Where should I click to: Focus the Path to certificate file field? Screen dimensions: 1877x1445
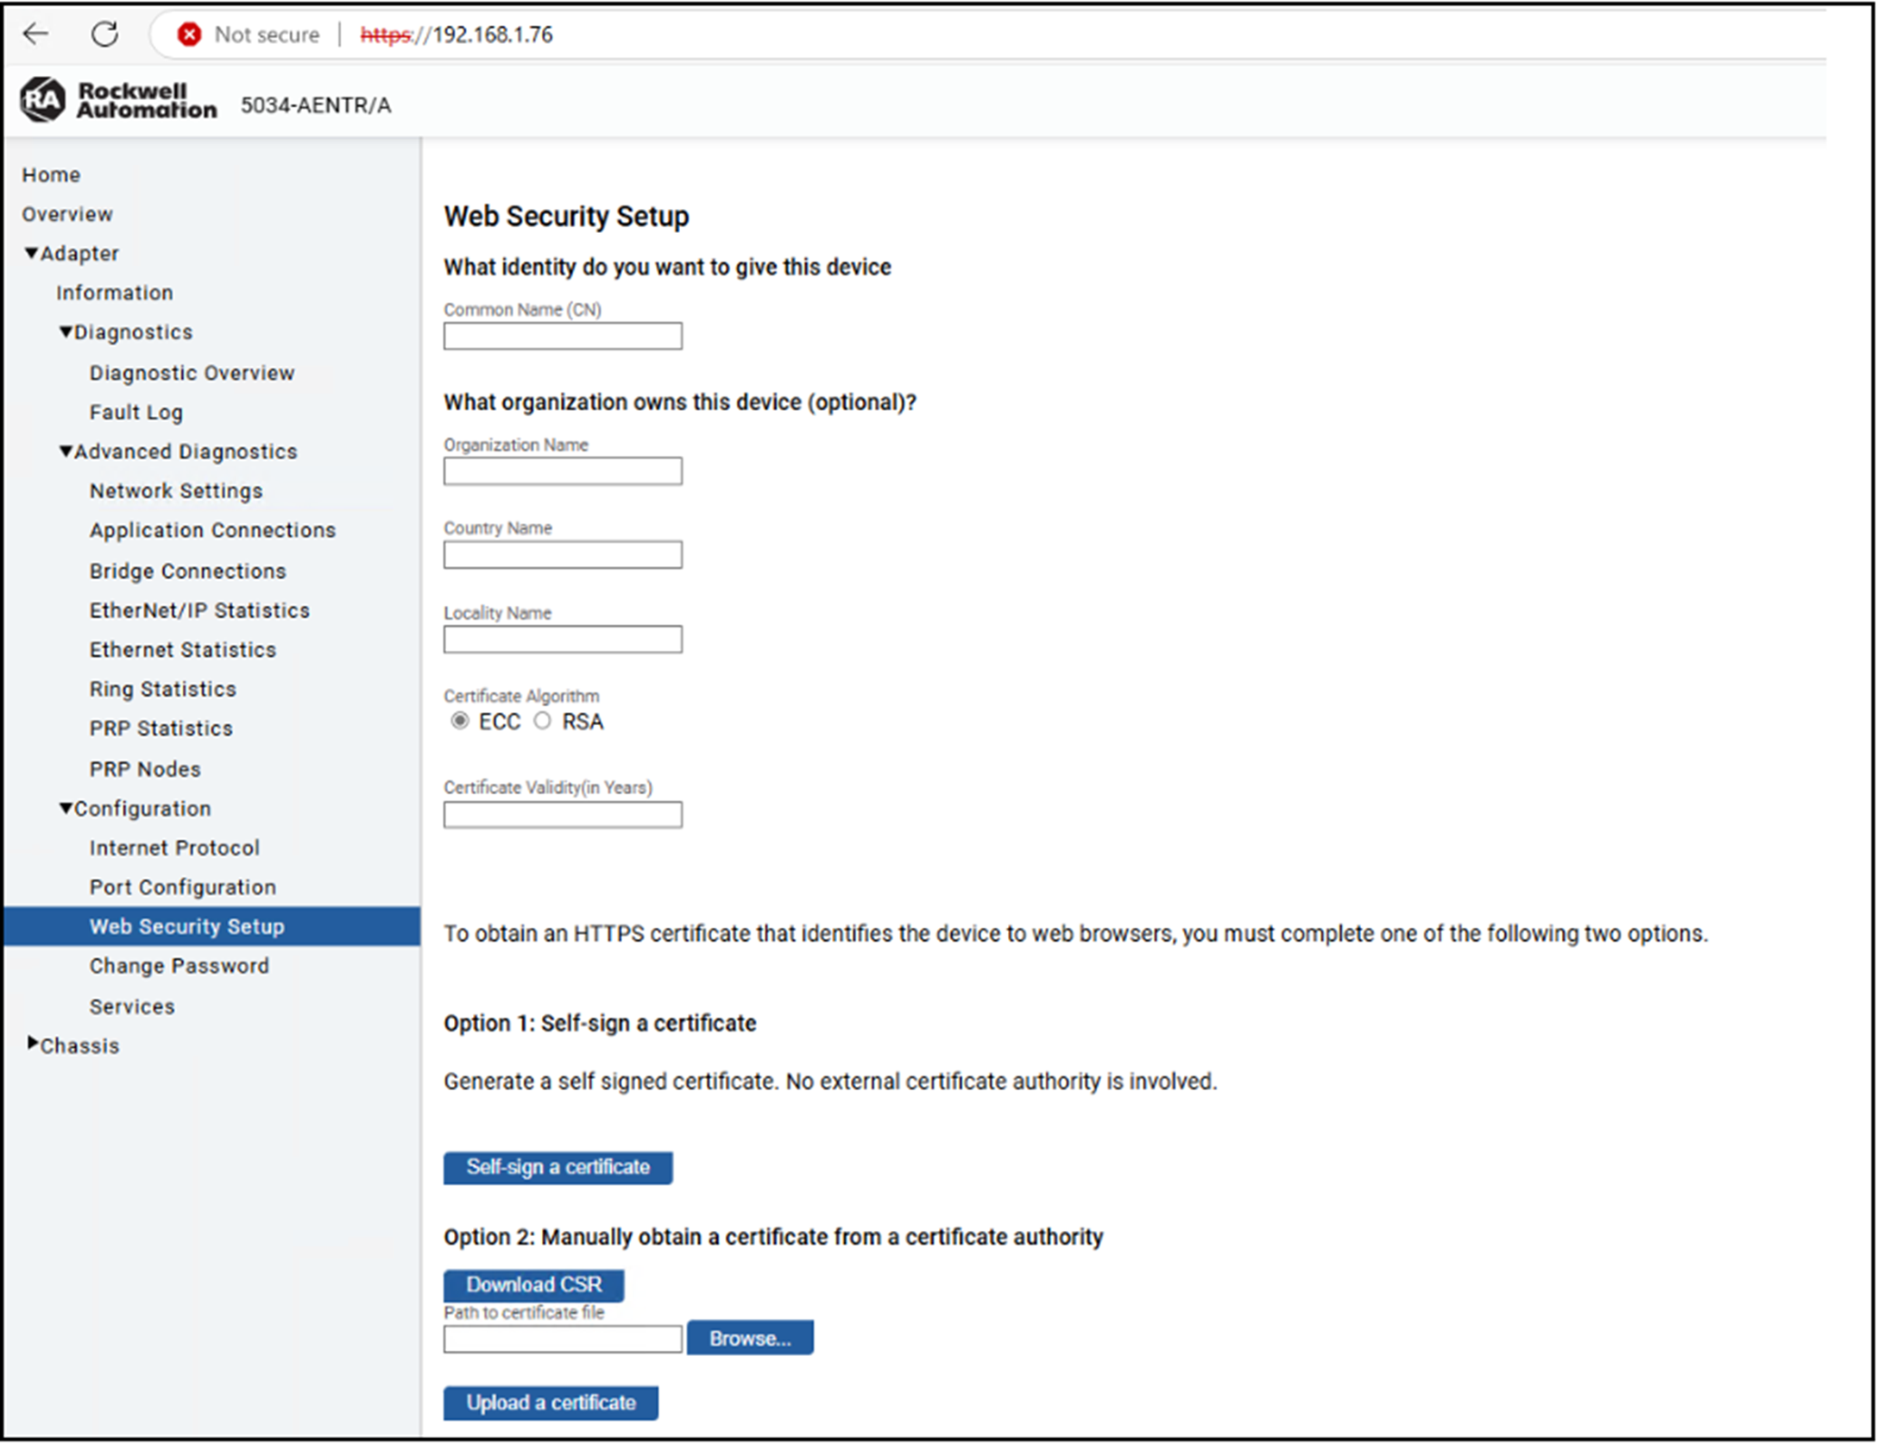pos(563,1340)
